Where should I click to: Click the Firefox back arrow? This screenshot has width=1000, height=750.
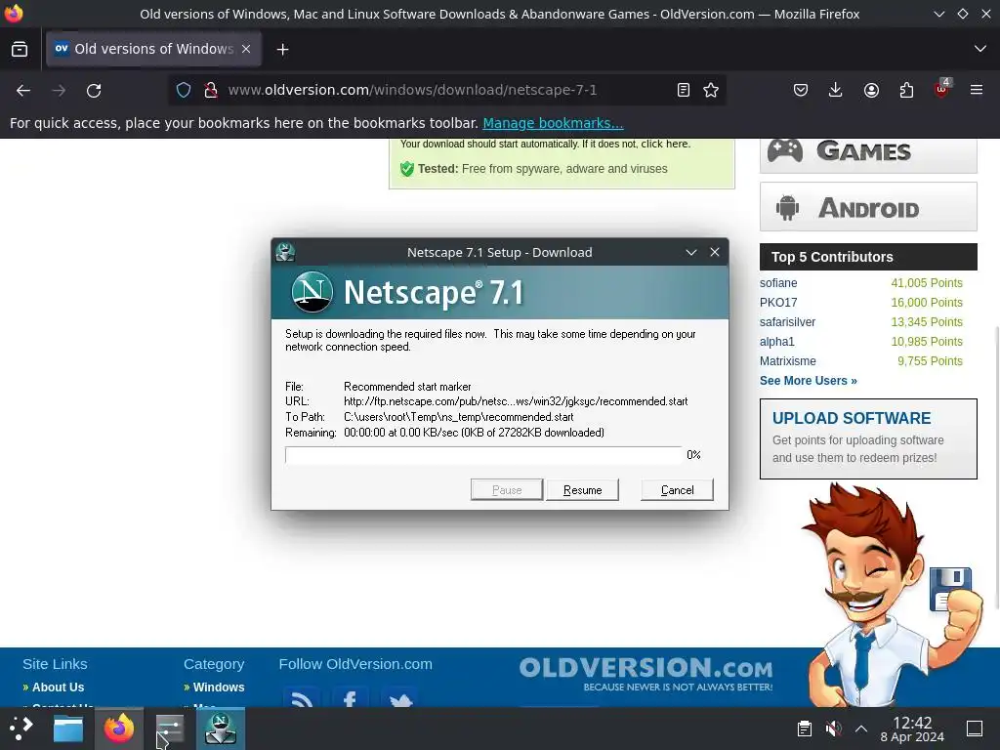23,91
